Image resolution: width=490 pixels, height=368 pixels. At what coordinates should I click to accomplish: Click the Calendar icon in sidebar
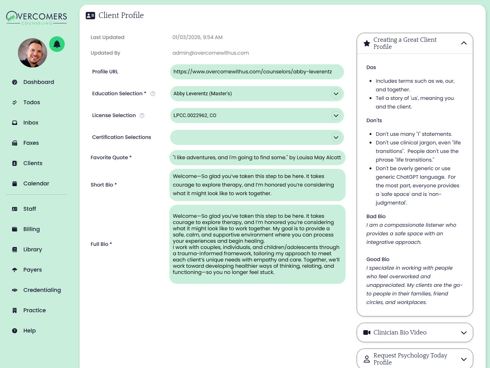pyautogui.click(x=15, y=183)
